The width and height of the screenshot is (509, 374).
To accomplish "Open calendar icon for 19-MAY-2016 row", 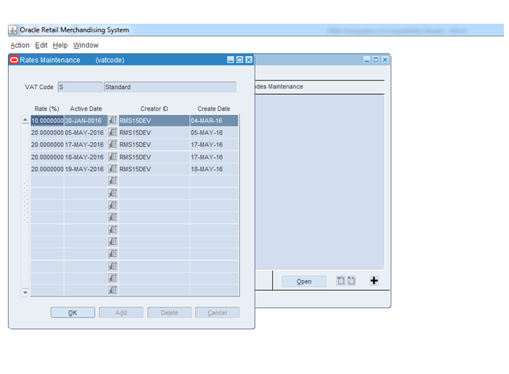I will [113, 169].
